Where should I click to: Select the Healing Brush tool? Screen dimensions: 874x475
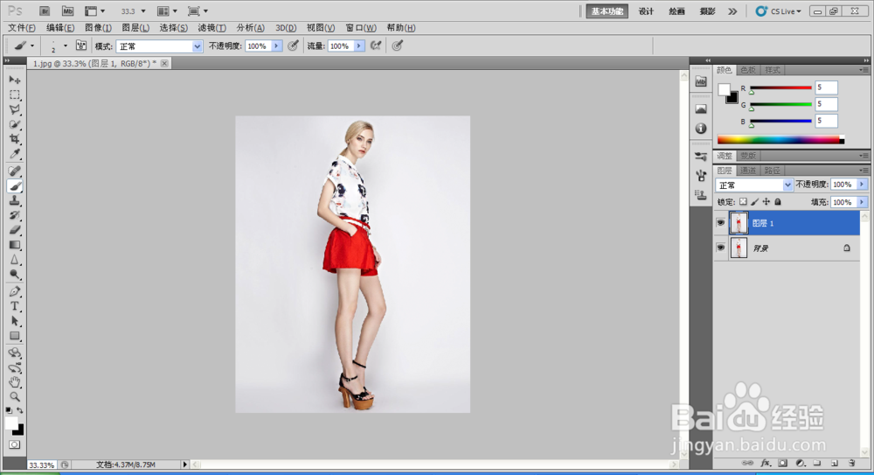(x=15, y=171)
